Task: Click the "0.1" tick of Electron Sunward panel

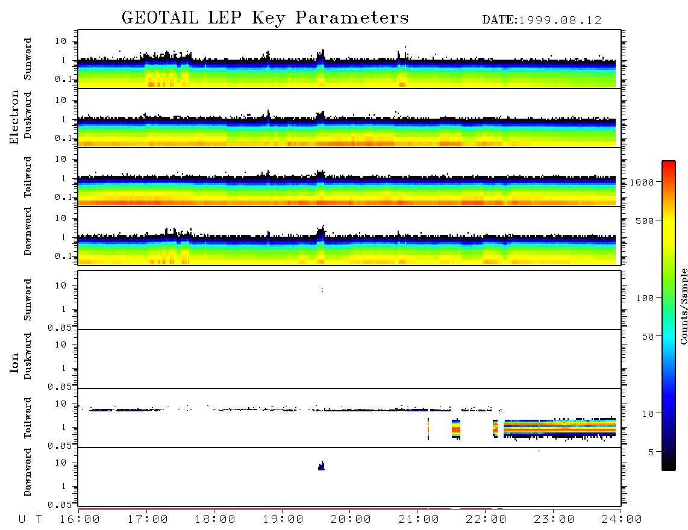Action: (63, 79)
